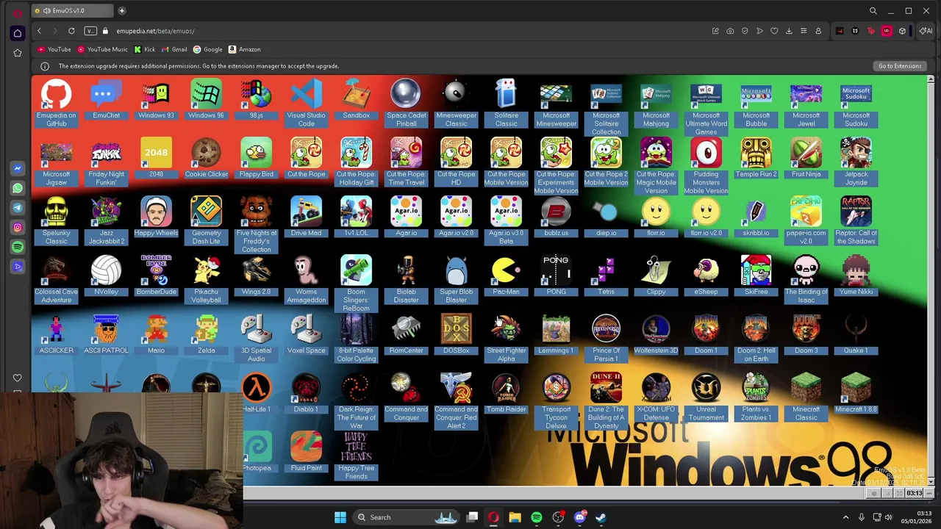941x529 pixels.
Task: Click Go to Extensions button
Action: [900, 66]
